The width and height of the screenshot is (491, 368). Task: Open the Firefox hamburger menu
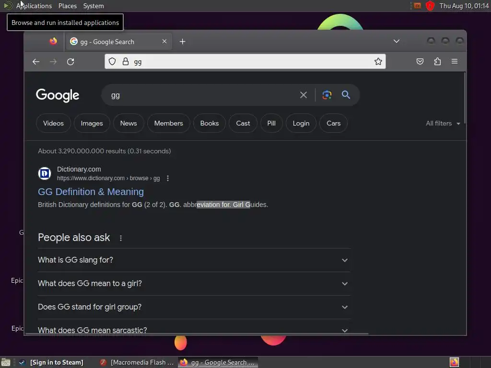[455, 62]
